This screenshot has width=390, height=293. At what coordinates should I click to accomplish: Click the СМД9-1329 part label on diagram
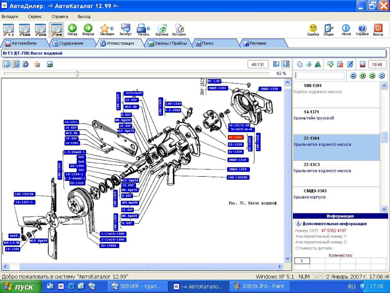239,169
